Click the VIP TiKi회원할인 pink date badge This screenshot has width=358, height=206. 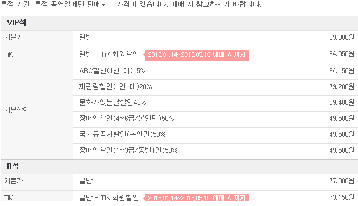pos(197,55)
